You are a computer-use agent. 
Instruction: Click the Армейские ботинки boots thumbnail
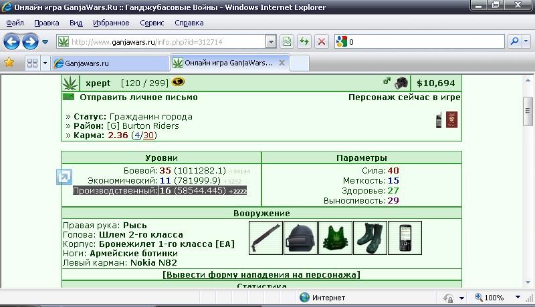[370, 238]
